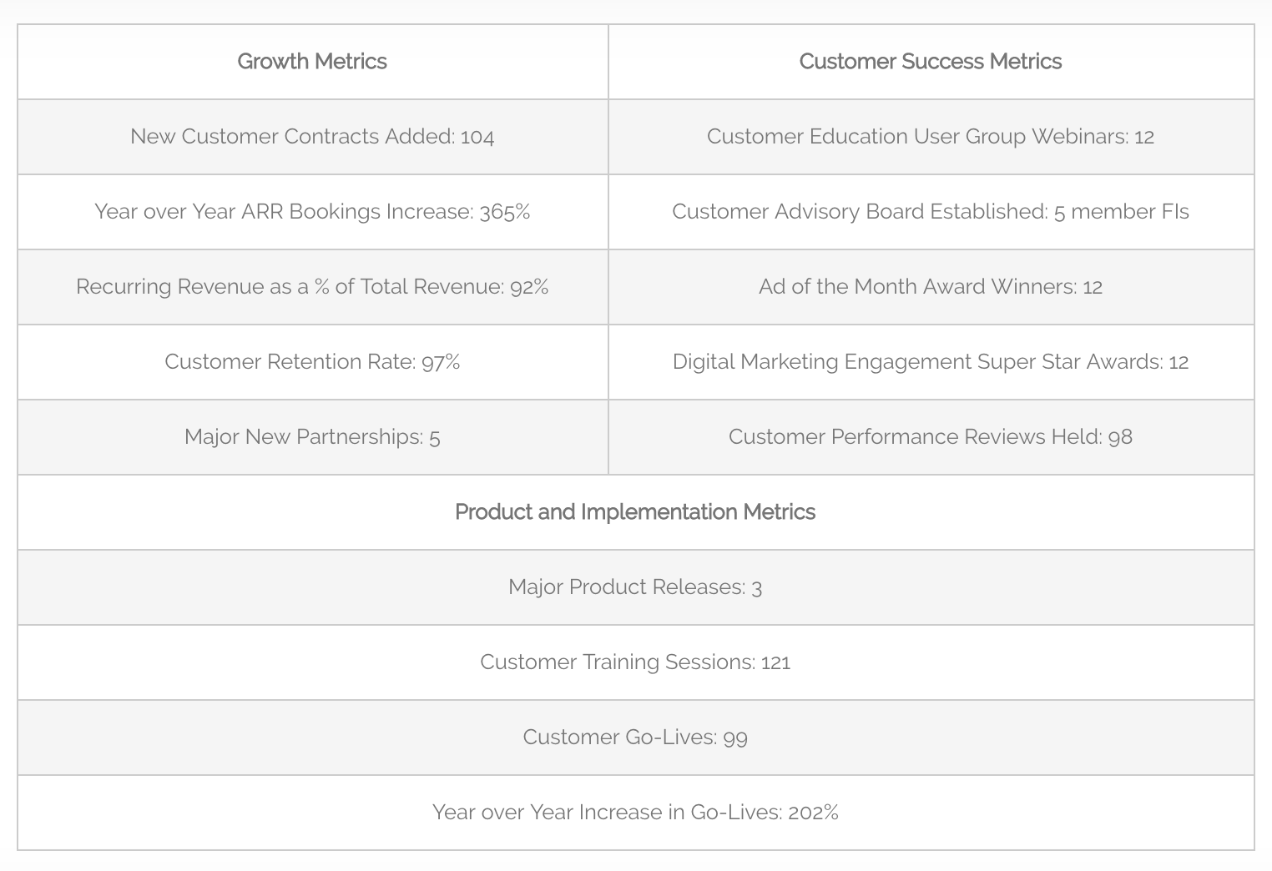Click Year over Year Increase in Go-Lives row
This screenshot has width=1272, height=871.
(635, 813)
